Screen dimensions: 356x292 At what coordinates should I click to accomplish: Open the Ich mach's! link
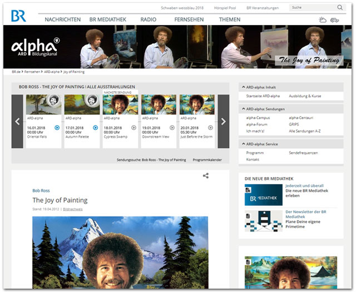point(255,131)
